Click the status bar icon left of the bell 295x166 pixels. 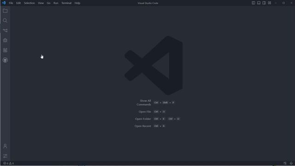(285, 163)
